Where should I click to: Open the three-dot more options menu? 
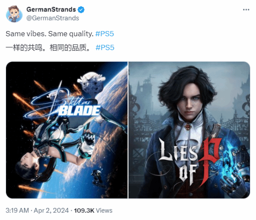tap(246, 10)
